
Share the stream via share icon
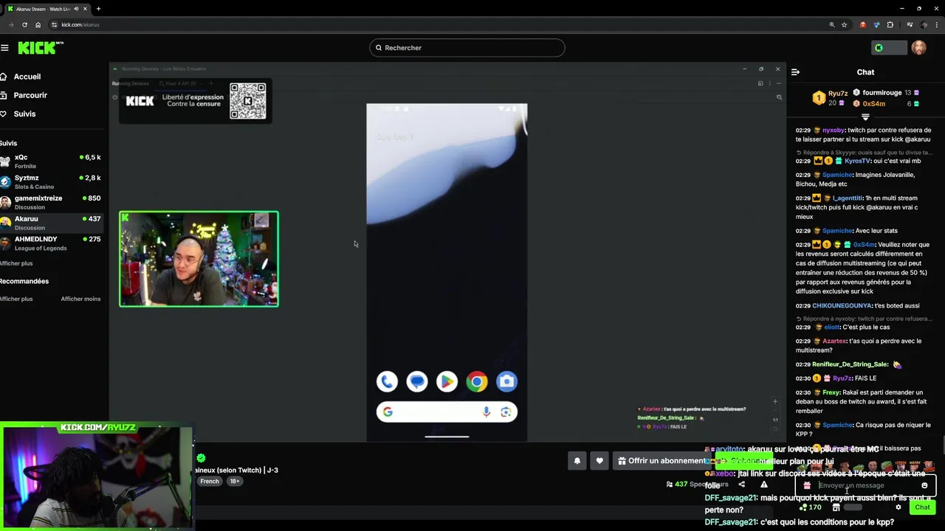pyautogui.click(x=741, y=485)
